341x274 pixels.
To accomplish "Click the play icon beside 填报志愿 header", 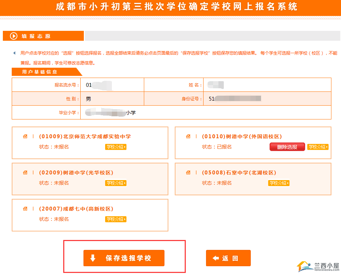I will pos(13,36).
